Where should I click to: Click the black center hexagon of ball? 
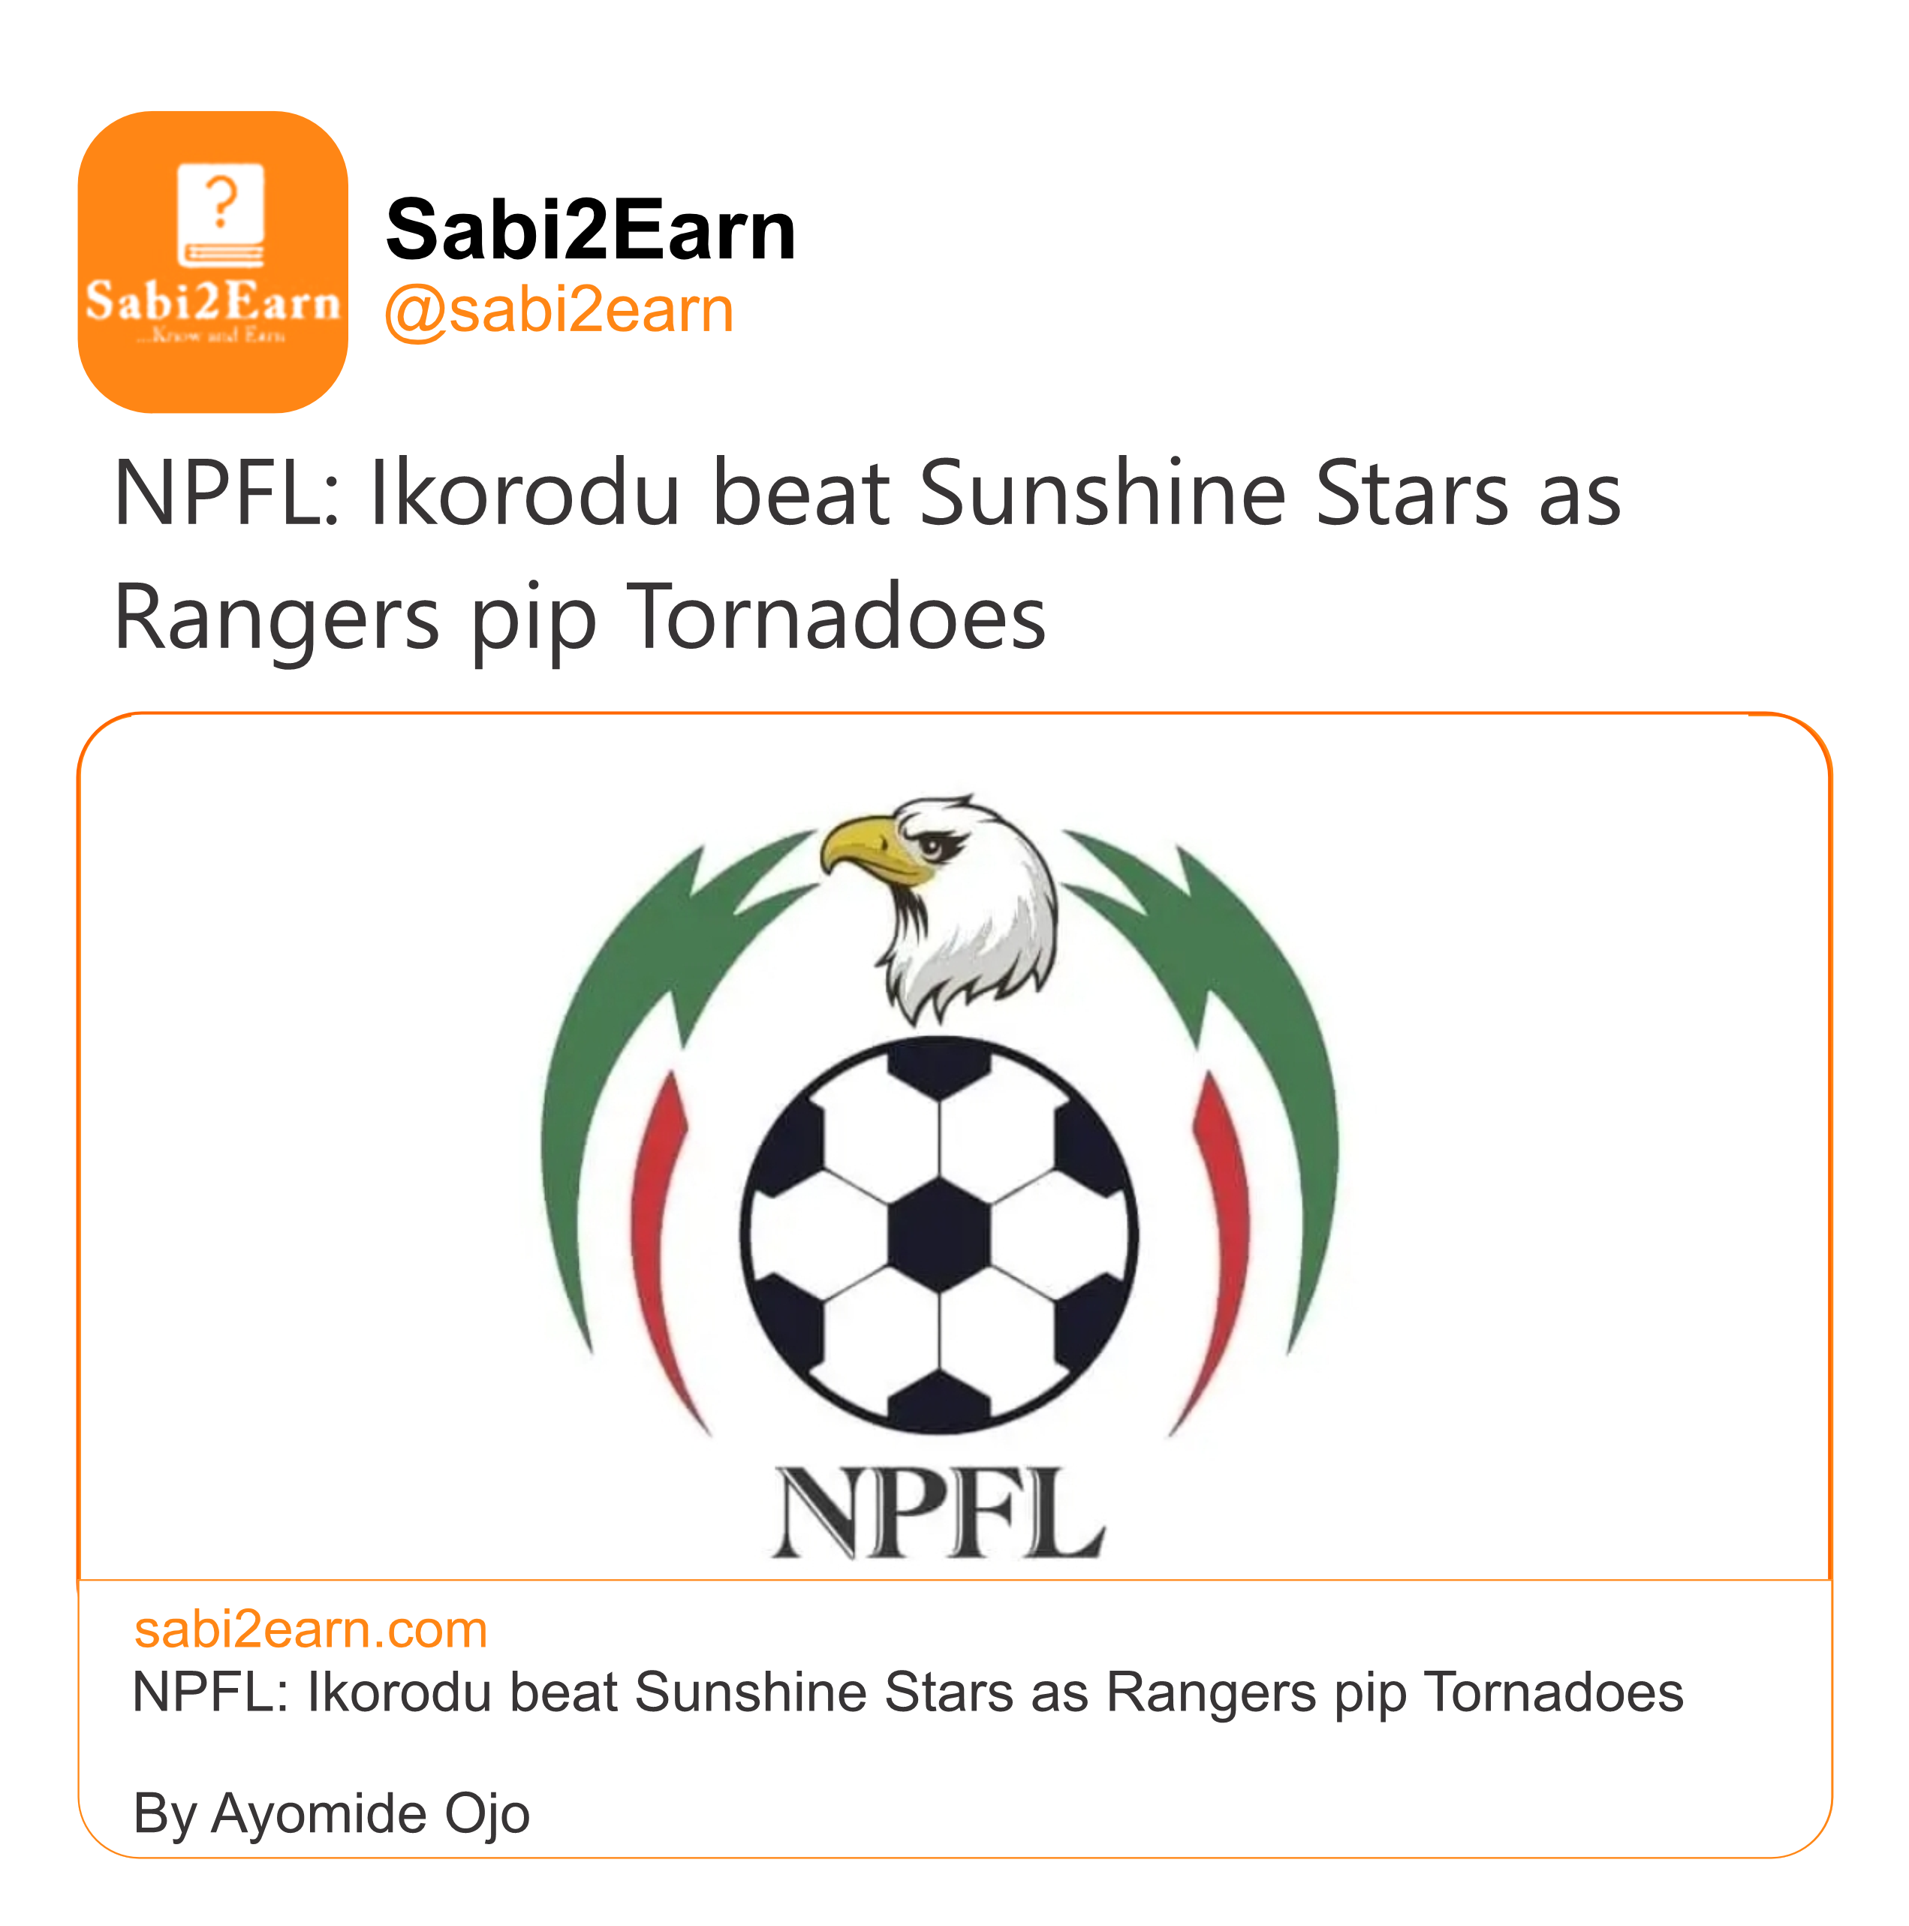938,1234
